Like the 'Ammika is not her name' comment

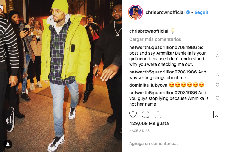click(x=218, y=98)
